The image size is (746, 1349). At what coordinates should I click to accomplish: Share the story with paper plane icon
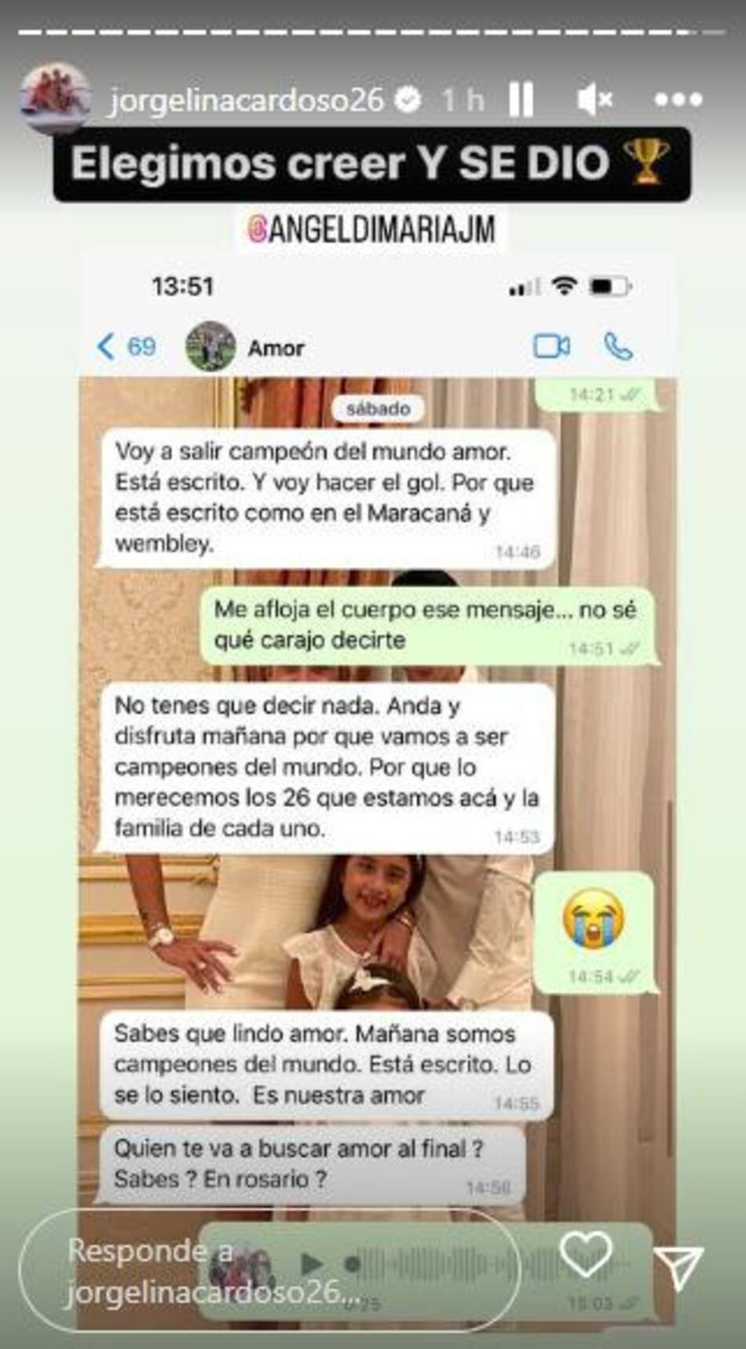(678, 1266)
